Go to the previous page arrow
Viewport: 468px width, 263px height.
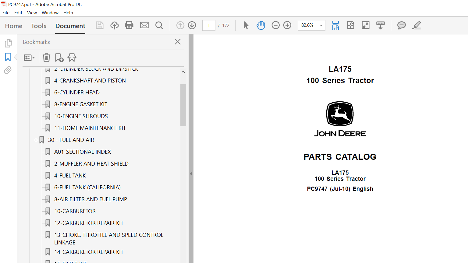180,25
